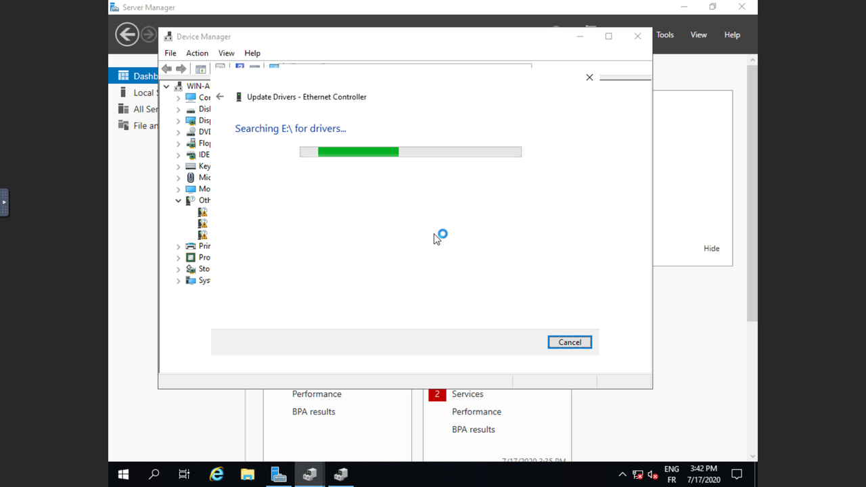
Task: Open the Action menu in Device Manager
Action: pyautogui.click(x=197, y=53)
